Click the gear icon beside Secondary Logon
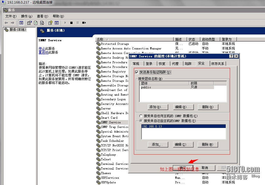 [x=98, y=99]
